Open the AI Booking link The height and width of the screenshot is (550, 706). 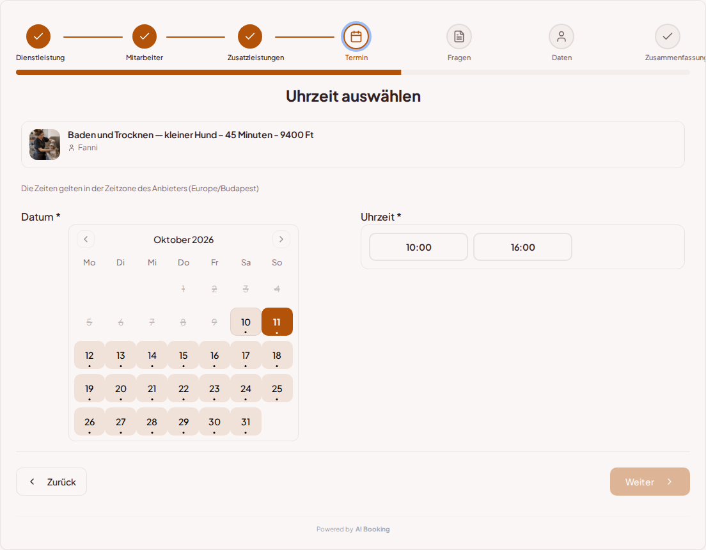(x=372, y=530)
